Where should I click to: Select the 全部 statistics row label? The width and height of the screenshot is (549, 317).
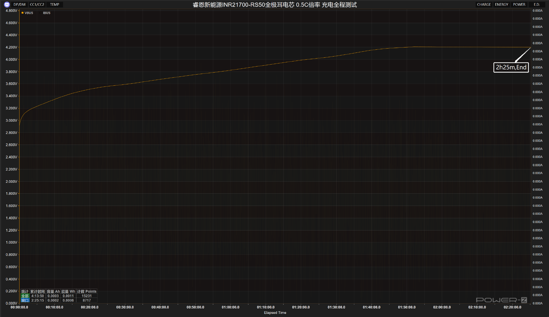click(x=25, y=296)
